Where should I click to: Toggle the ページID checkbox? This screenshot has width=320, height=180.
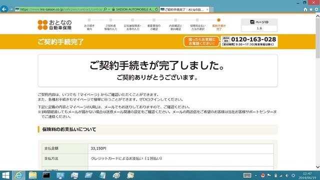[252, 22]
